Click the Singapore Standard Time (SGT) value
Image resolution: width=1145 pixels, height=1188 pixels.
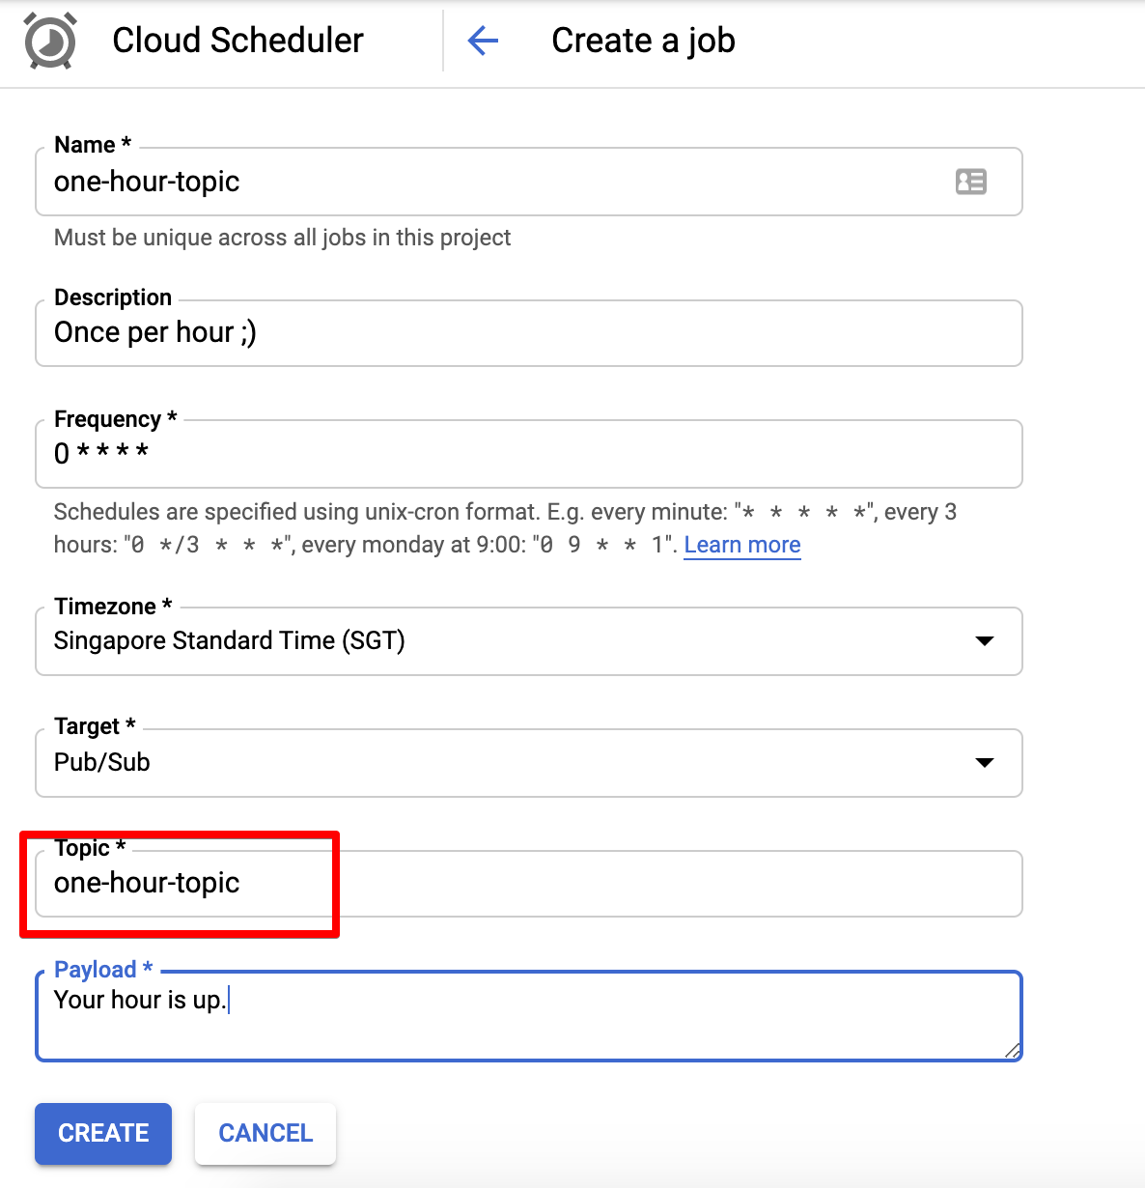click(x=230, y=641)
